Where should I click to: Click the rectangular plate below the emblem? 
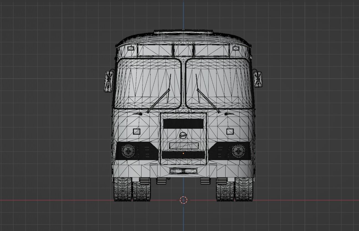(x=184, y=146)
